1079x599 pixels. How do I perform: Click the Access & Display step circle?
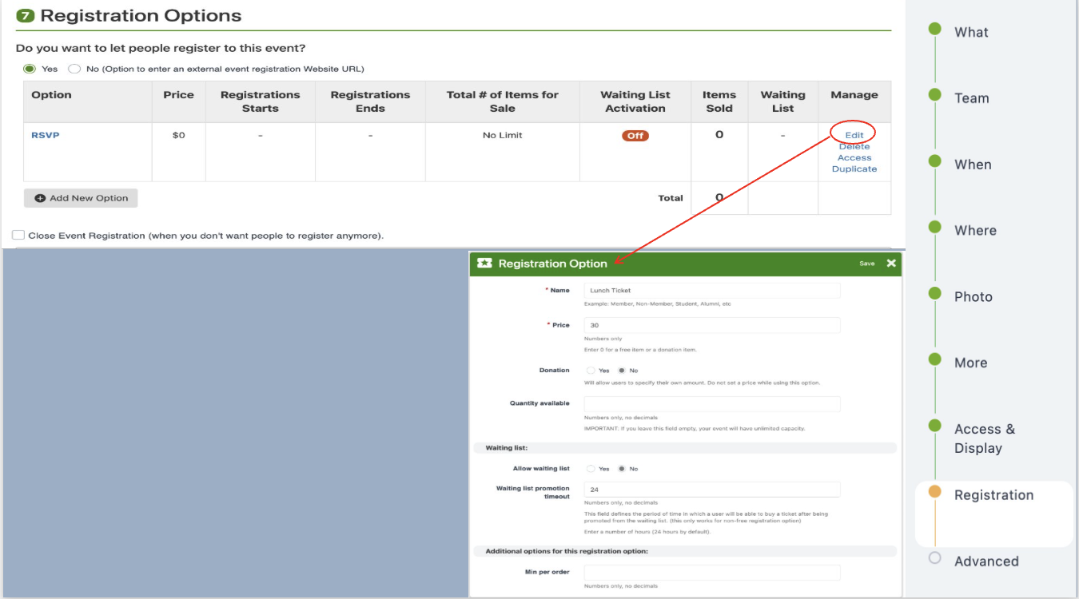pyautogui.click(x=935, y=424)
